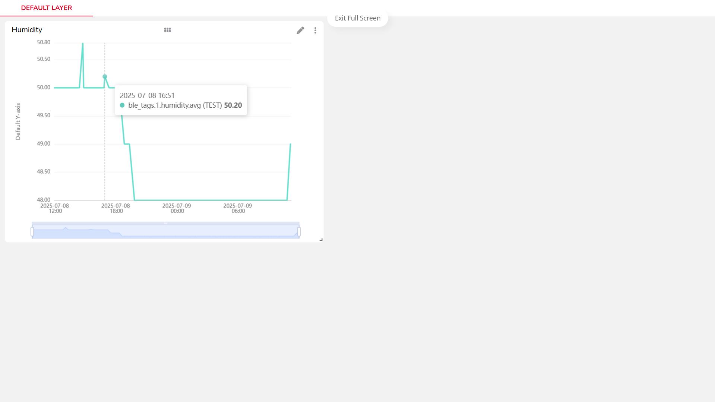Image resolution: width=715 pixels, height=402 pixels.
Task: Click the 2025-07-09 00:00 x-axis label
Action: pyautogui.click(x=177, y=208)
